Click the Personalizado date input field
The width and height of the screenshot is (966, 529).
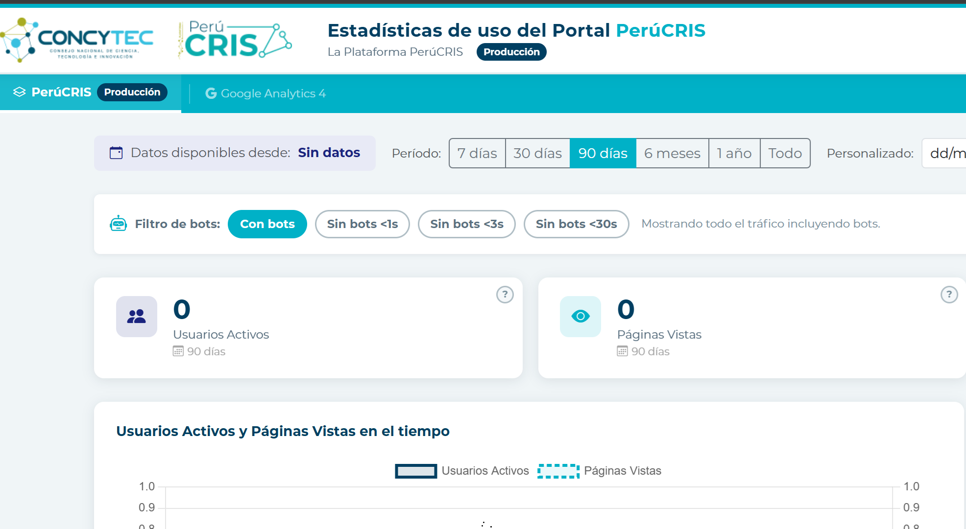tap(944, 153)
